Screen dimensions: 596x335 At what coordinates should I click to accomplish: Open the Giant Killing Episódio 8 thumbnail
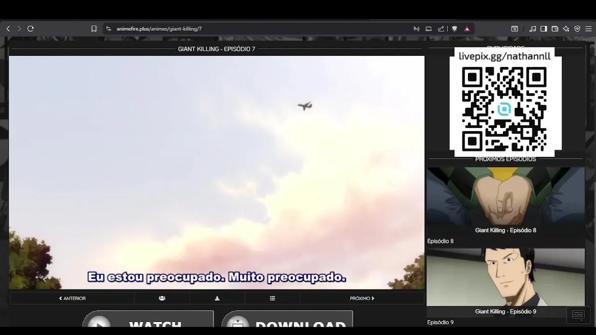506,196
